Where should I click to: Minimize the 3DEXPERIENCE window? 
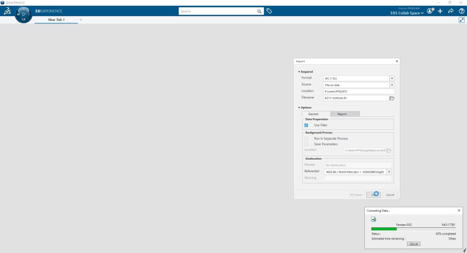pos(439,2)
